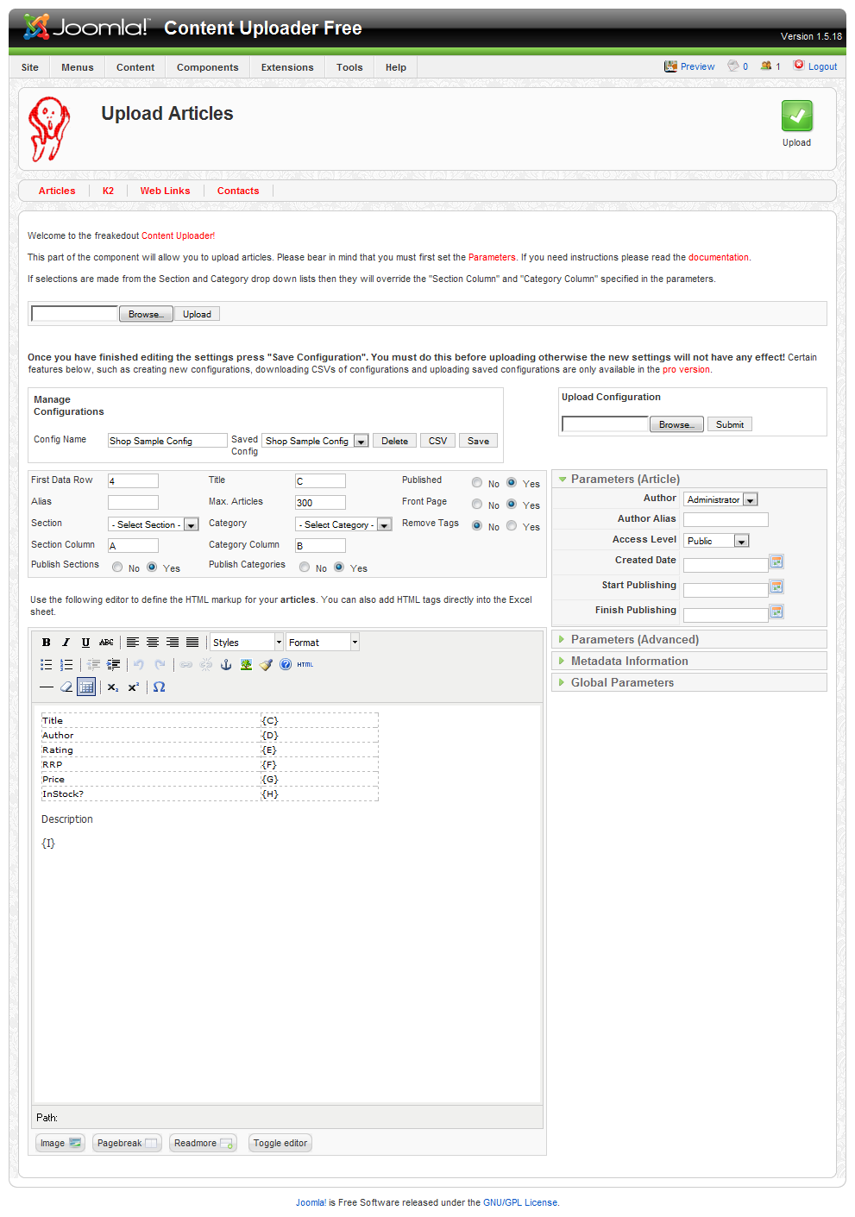Open the Created Date calendar picker
Image resolution: width=855 pixels, height=1217 pixels.
click(x=776, y=561)
